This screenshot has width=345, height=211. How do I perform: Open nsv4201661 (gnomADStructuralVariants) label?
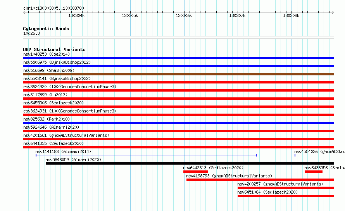66,135
